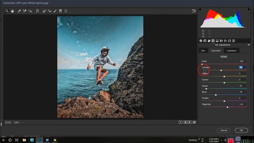This screenshot has width=254, height=143.
Task: Select the Hand tool
Action: click(x=12, y=11)
